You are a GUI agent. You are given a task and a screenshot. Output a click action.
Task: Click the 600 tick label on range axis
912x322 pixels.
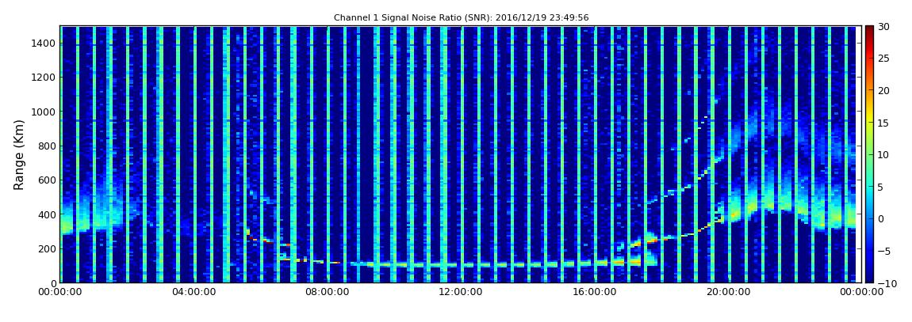pyautogui.click(x=47, y=180)
